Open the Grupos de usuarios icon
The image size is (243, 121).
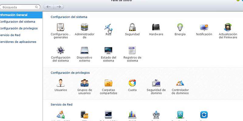coord(84,83)
